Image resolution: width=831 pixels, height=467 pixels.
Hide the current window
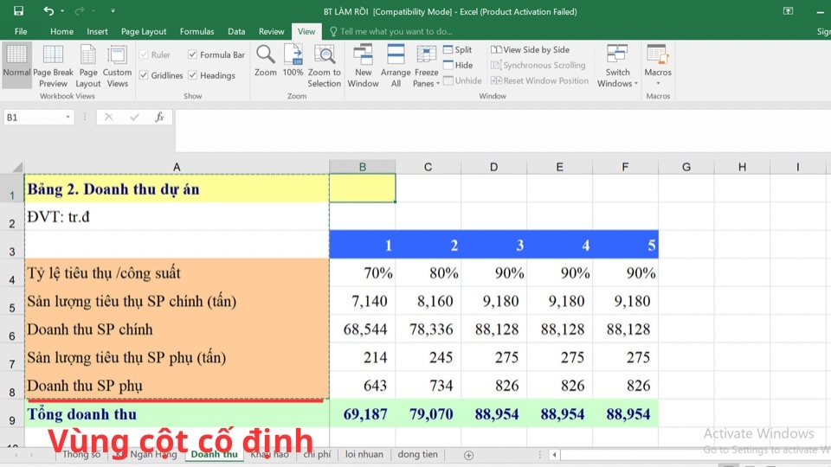pos(458,65)
